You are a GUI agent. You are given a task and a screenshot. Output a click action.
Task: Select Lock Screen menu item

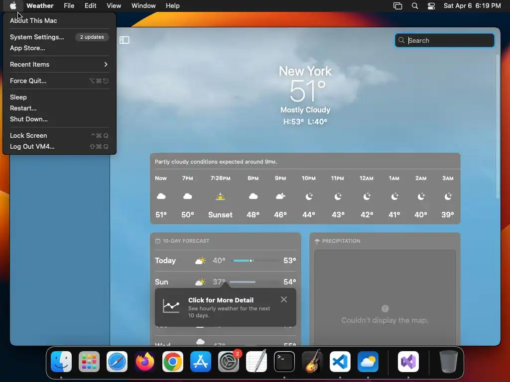tap(60, 135)
